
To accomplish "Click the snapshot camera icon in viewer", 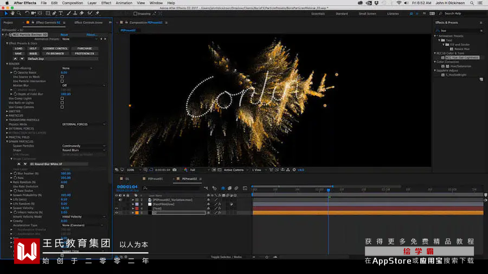I will coord(175,170).
